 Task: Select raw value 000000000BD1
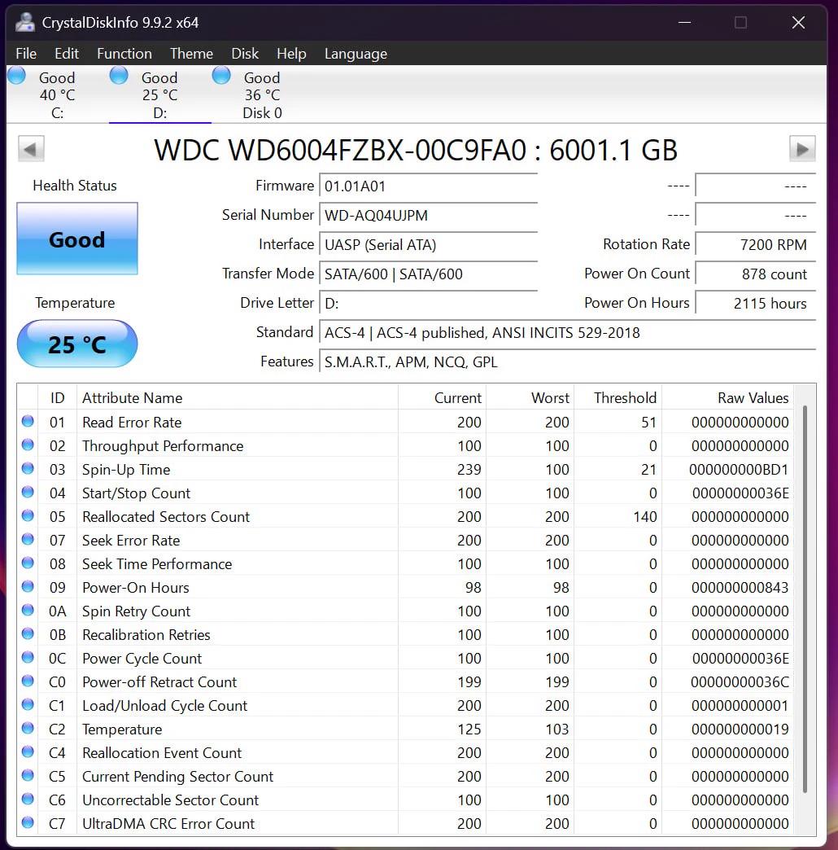739,470
